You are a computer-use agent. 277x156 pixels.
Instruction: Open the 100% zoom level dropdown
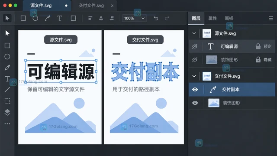pyautogui.click(x=134, y=18)
